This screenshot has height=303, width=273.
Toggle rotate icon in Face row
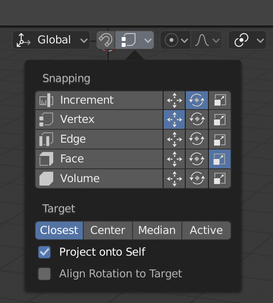coord(197,159)
